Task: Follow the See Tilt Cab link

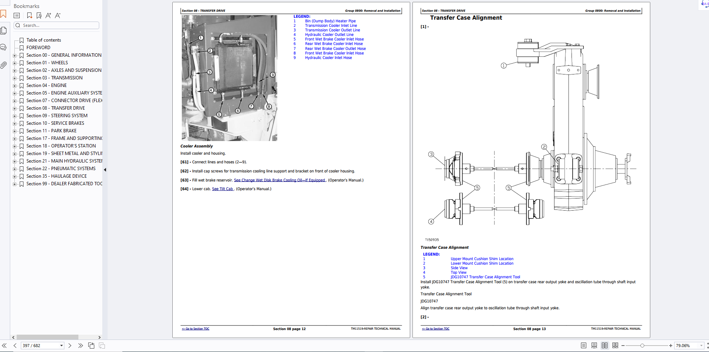Action: (x=223, y=189)
